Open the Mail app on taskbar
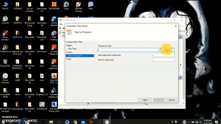 click(x=83, y=122)
